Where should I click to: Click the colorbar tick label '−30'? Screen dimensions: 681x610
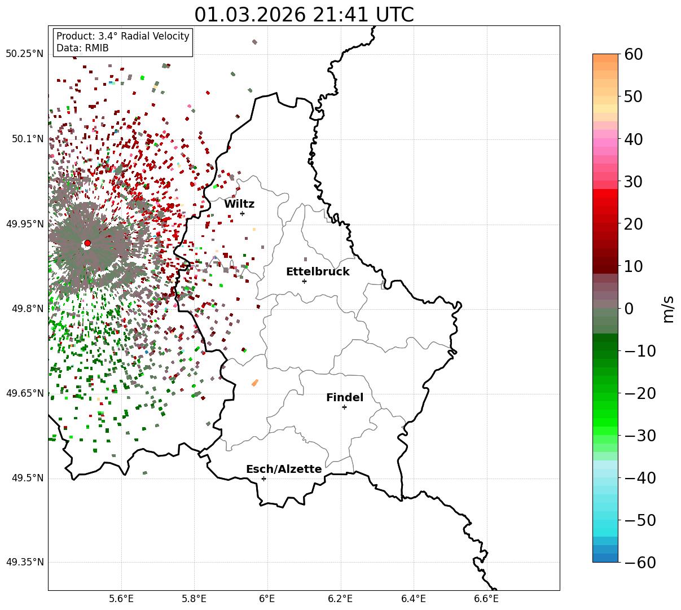(640, 436)
